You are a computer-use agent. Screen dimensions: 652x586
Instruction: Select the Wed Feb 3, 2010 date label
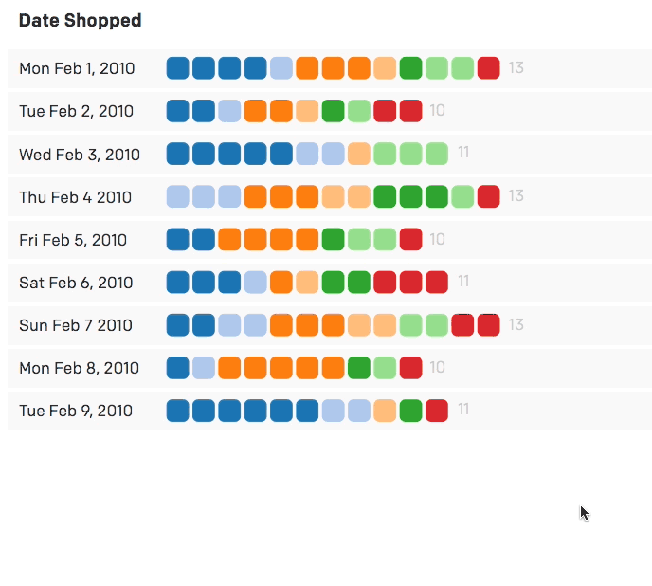click(x=80, y=155)
